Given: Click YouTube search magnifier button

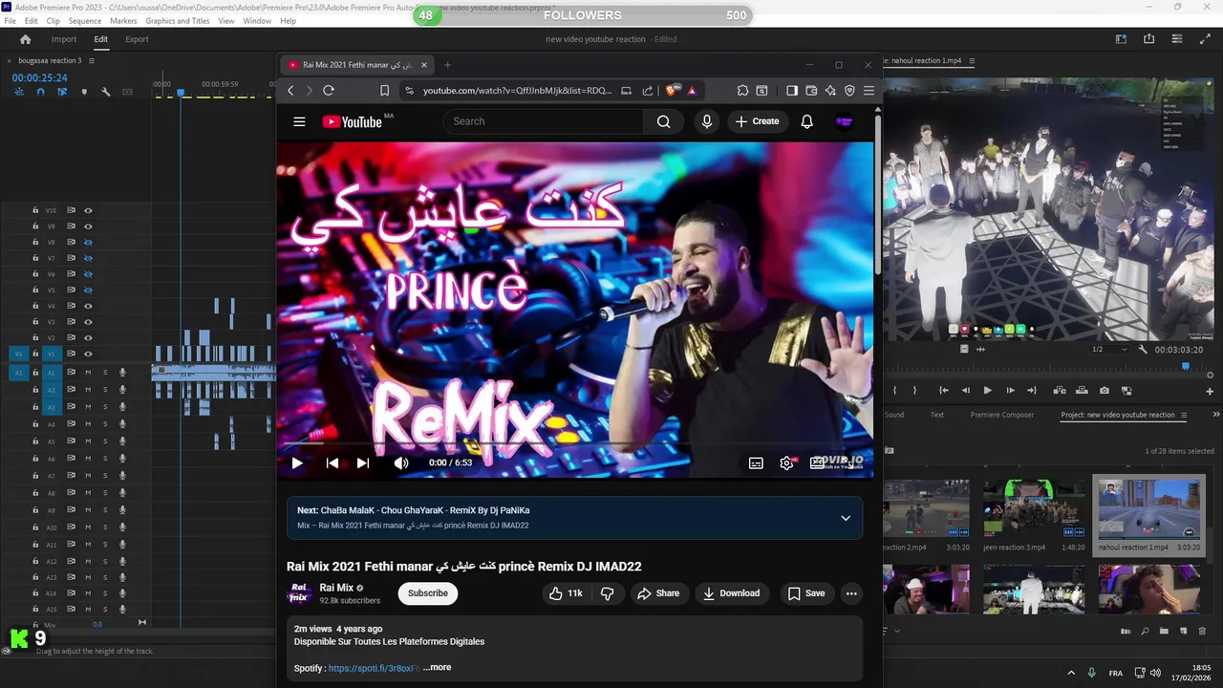Looking at the screenshot, I should click(664, 121).
